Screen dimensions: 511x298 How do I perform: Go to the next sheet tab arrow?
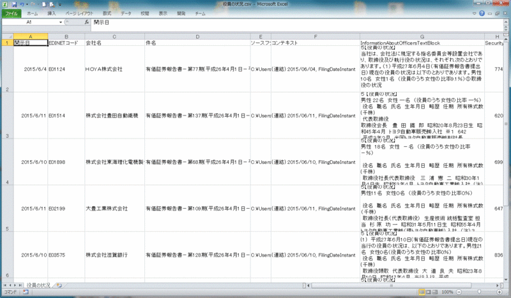(x=15, y=285)
